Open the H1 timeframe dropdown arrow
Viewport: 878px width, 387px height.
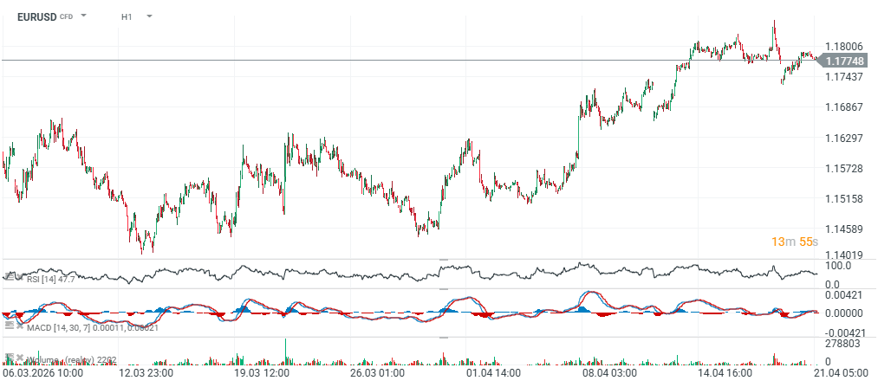[x=149, y=16]
